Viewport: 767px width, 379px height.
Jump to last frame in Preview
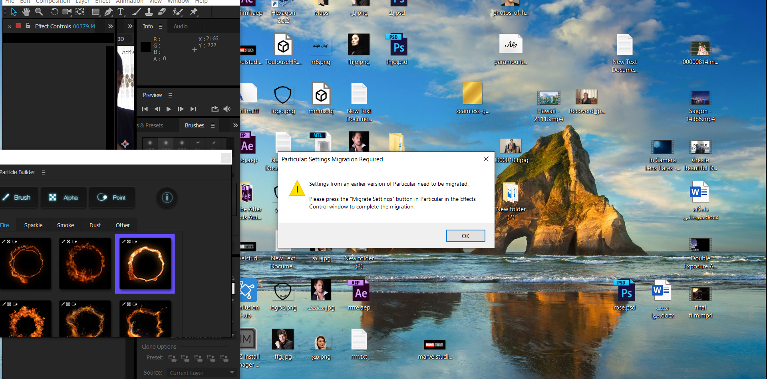[x=193, y=109]
